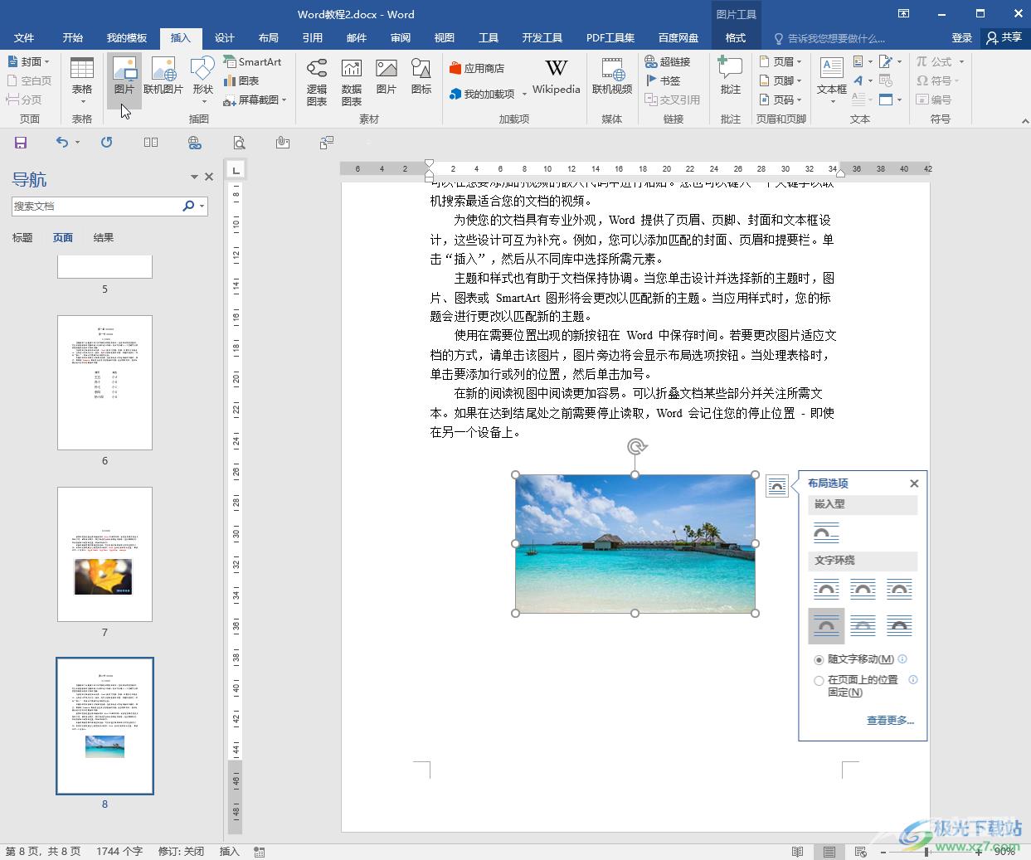Select the in front of text wrapping option

[x=899, y=626]
